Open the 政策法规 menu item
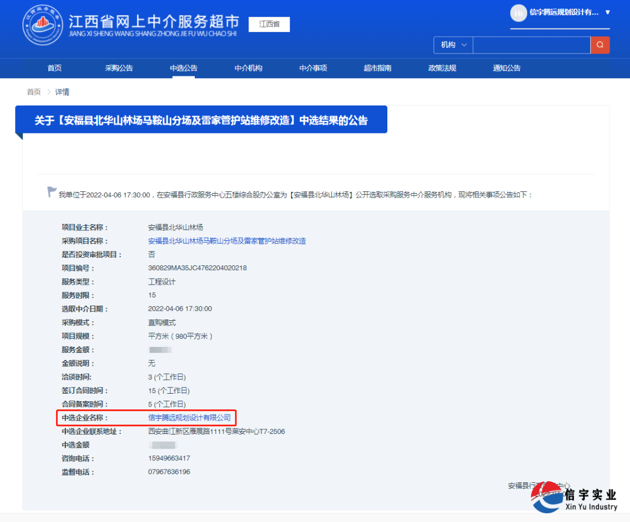630x522 pixels. click(442, 68)
